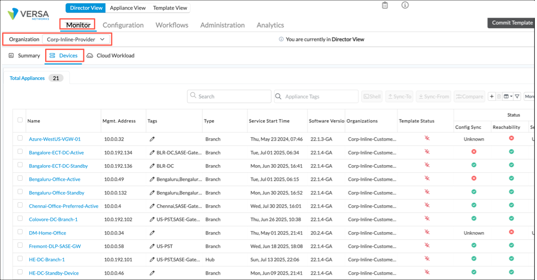Screen dimensions: 537x280
Task: Open the More menu button
Action: coord(529,97)
